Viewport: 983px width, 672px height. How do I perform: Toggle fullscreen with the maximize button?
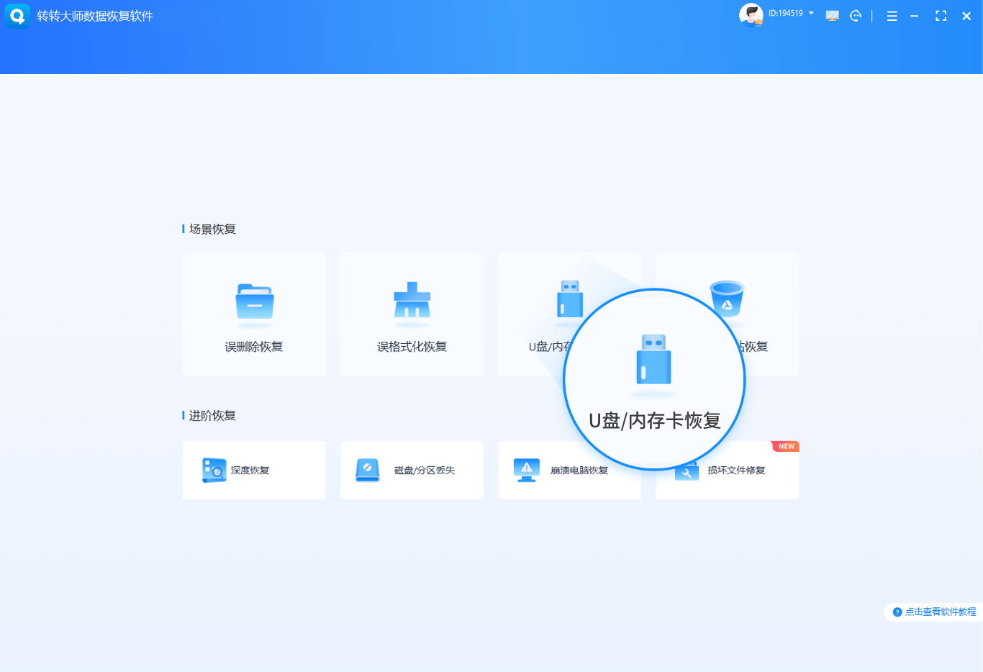click(x=941, y=16)
